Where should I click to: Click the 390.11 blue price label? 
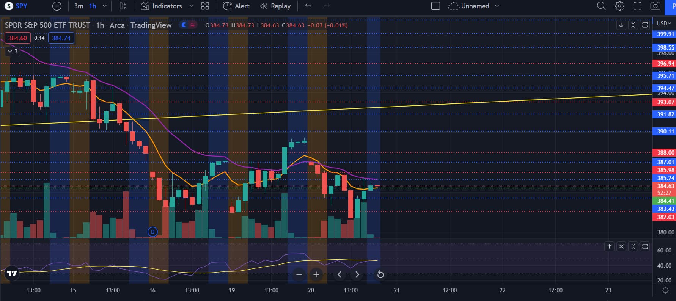point(664,131)
